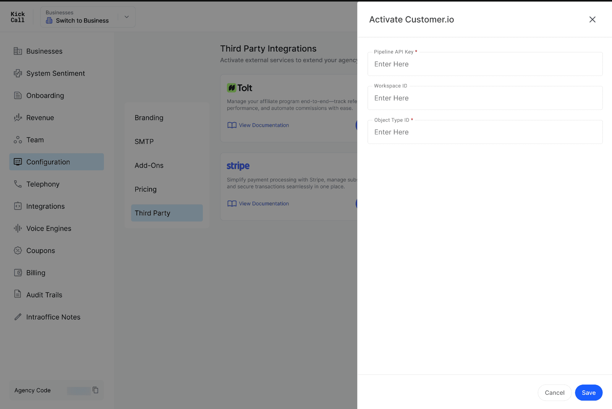Cancel the Customer.io activation
The height and width of the screenshot is (409, 612).
click(555, 393)
